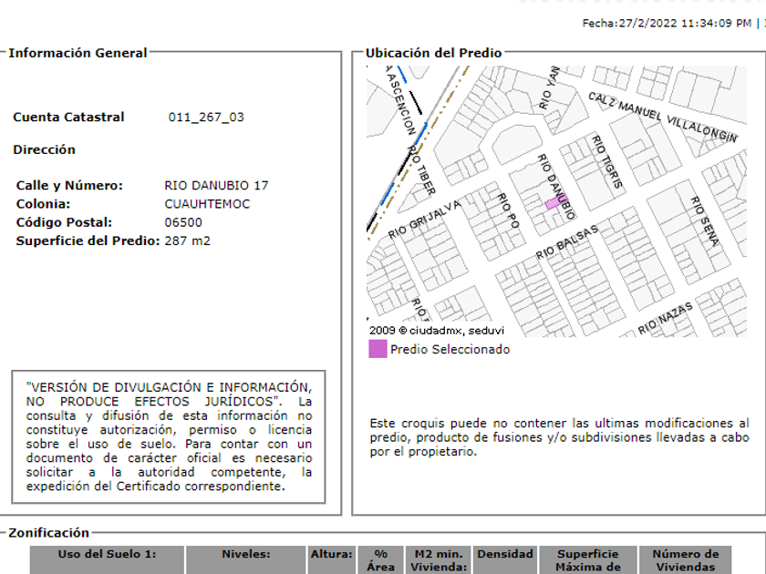This screenshot has height=574, width=766.
Task: Click the RIO SENA street label on map
Action: coord(704,220)
